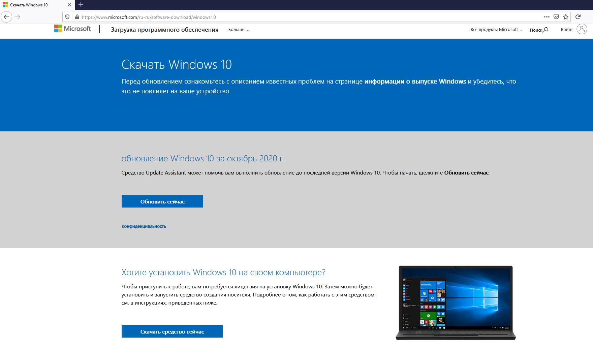Open the 'Конфиденциальность' link
Image resolution: width=593 pixels, height=347 pixels.
pos(144,226)
